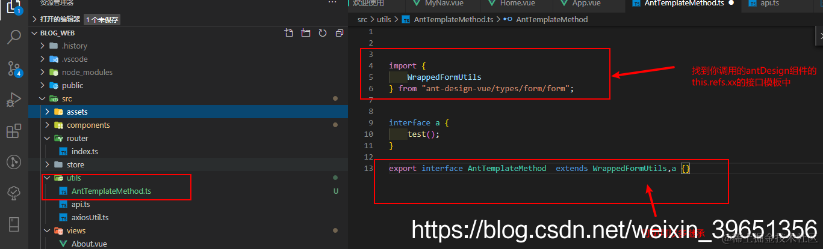Click the Refresh Explorer icon

click(x=323, y=33)
